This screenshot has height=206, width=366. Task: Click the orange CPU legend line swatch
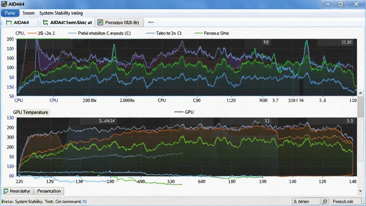point(32,33)
